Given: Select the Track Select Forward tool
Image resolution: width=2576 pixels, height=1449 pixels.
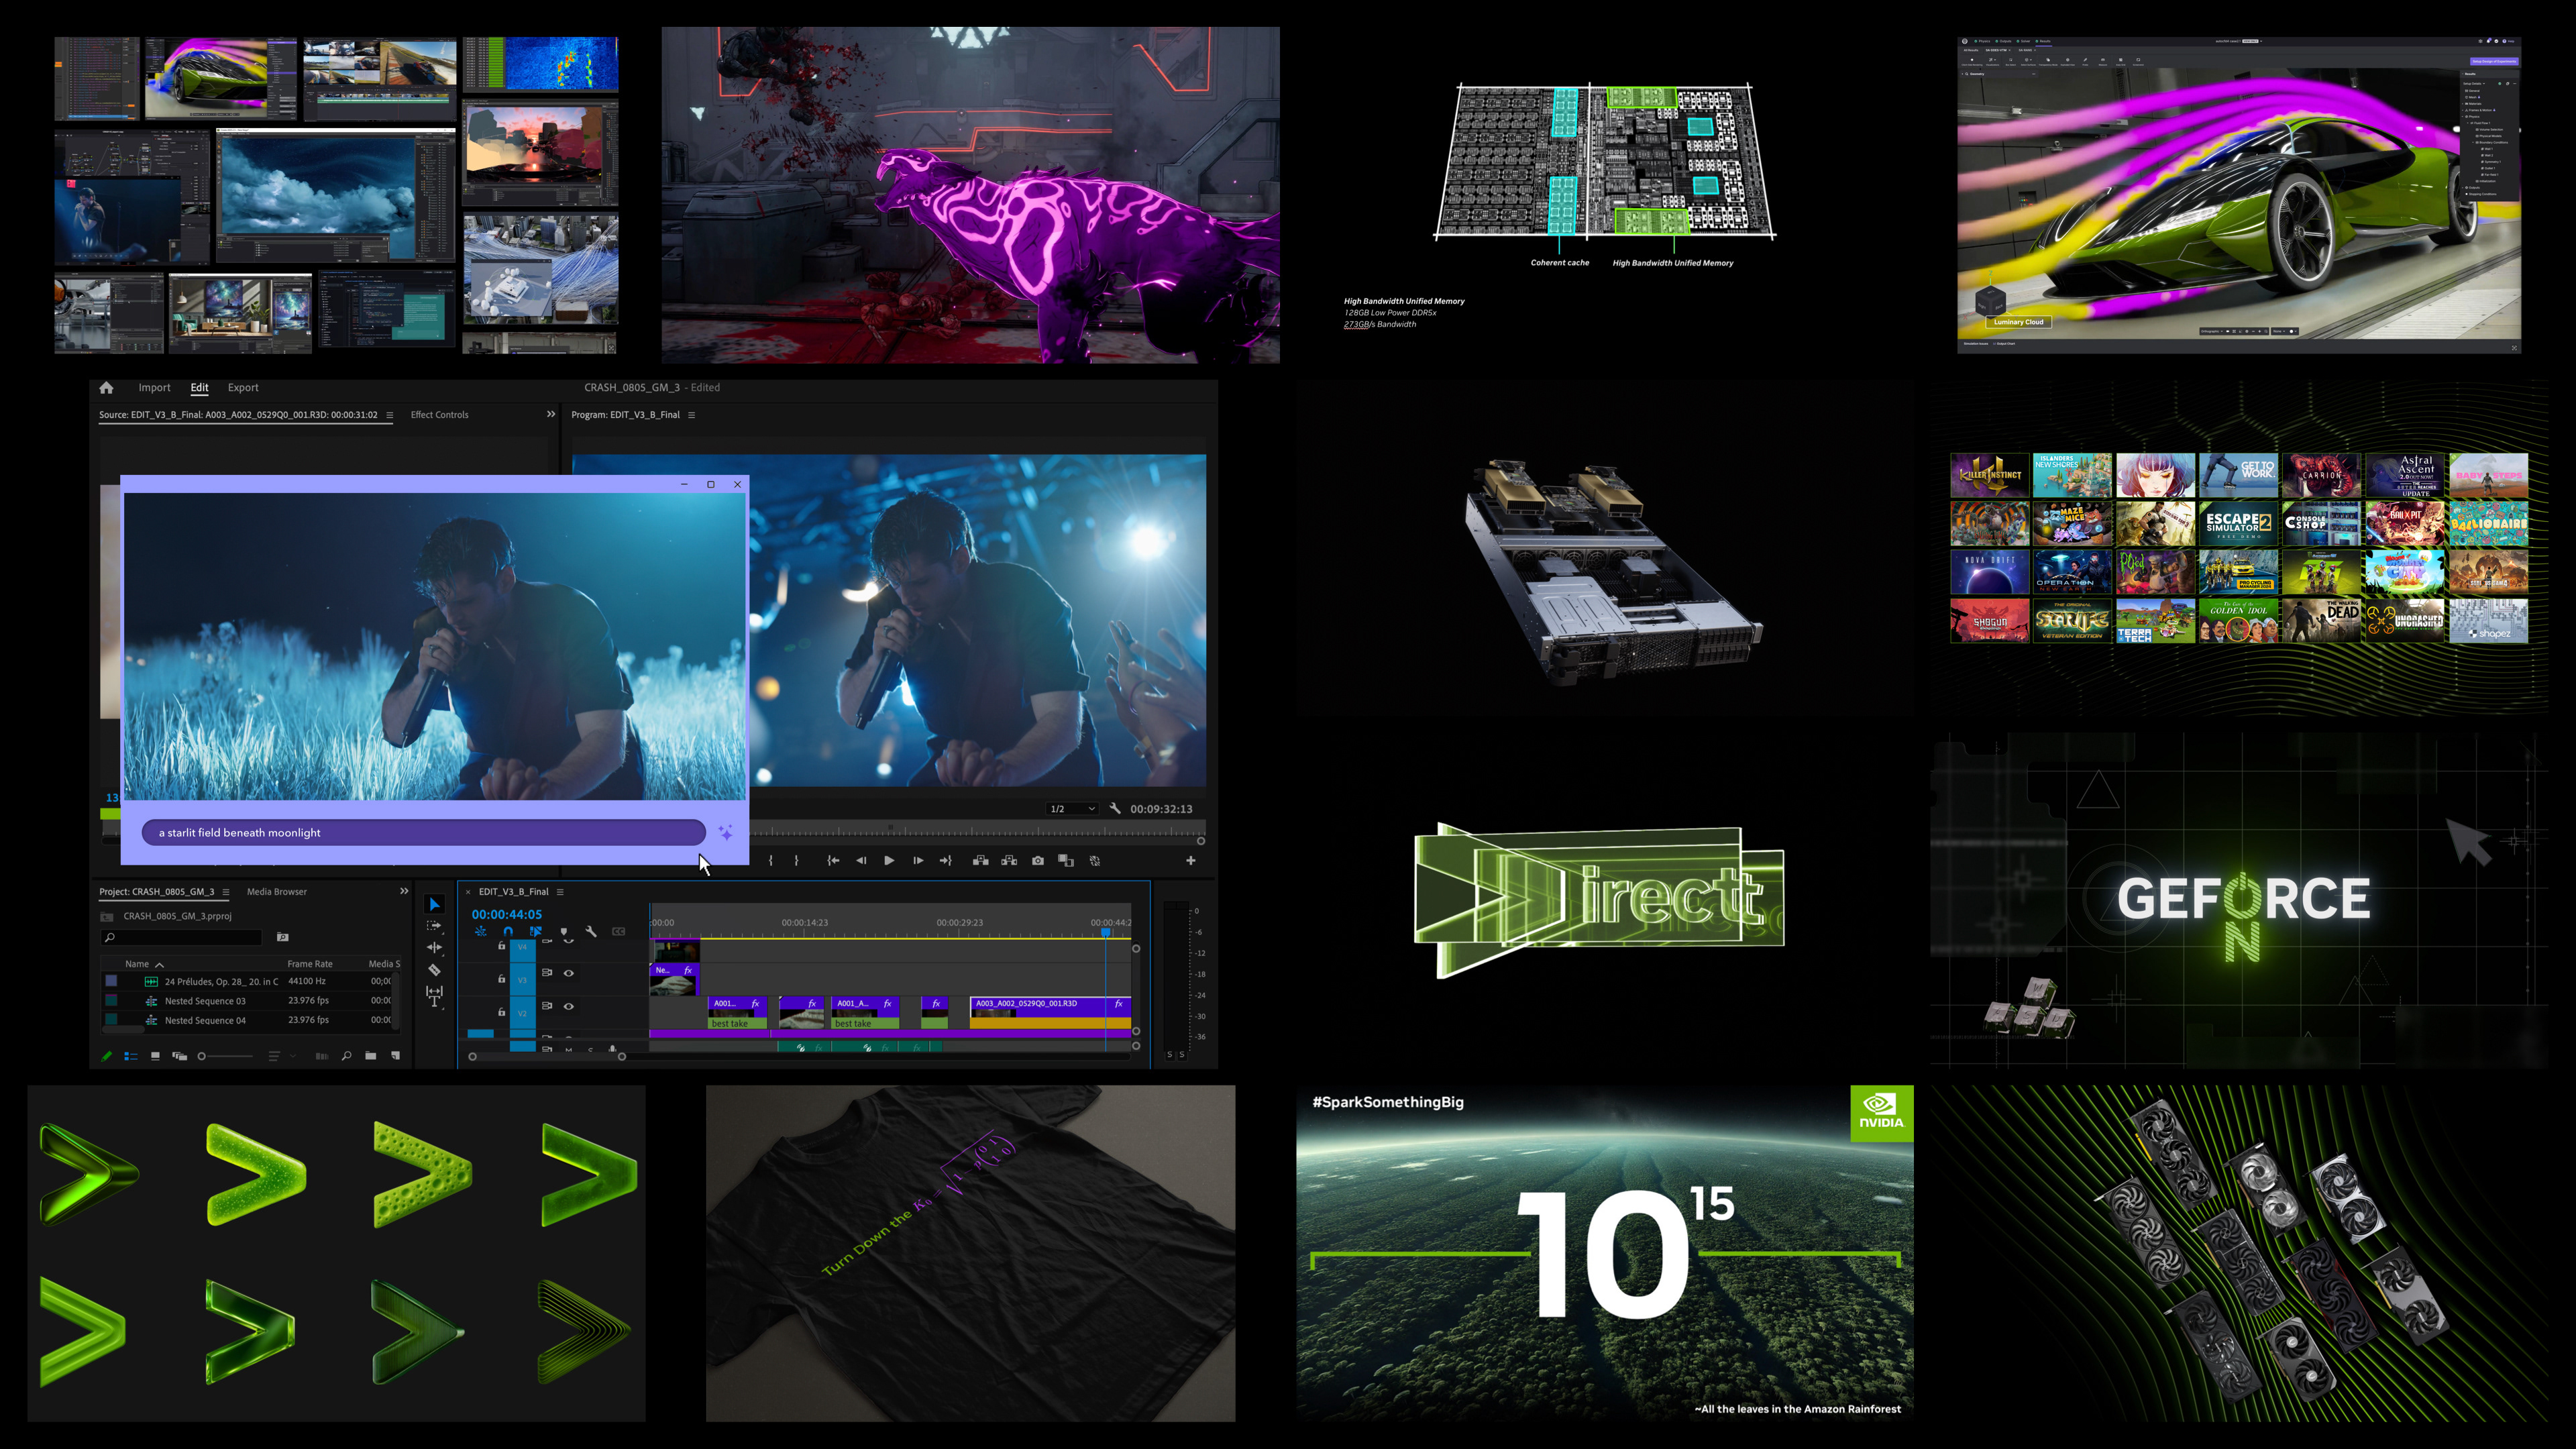Looking at the screenshot, I should pyautogui.click(x=434, y=926).
